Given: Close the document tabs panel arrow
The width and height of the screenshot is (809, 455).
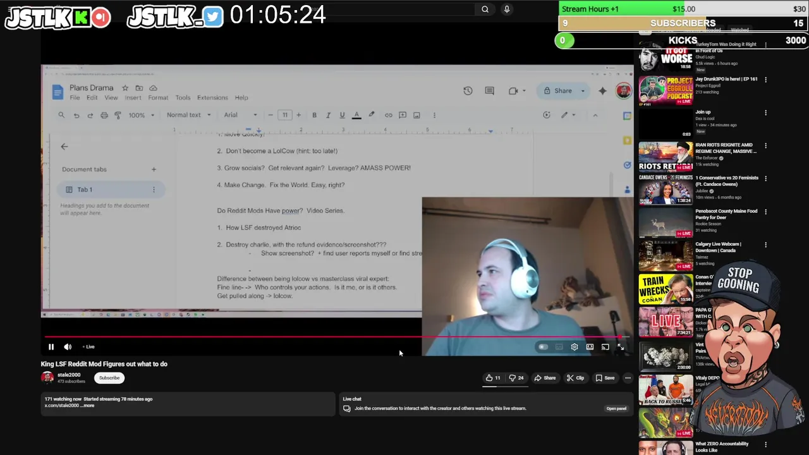Looking at the screenshot, I should pos(64,147).
